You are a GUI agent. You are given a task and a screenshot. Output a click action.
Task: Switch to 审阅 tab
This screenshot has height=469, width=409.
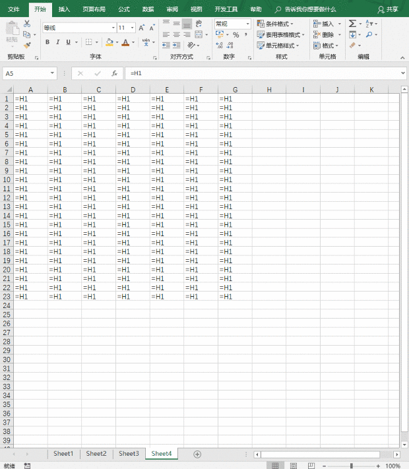172,9
